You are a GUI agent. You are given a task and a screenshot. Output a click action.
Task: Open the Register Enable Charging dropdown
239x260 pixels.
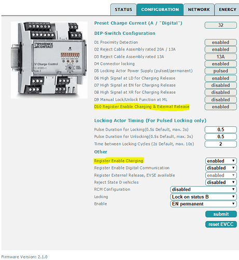[x=221, y=161]
